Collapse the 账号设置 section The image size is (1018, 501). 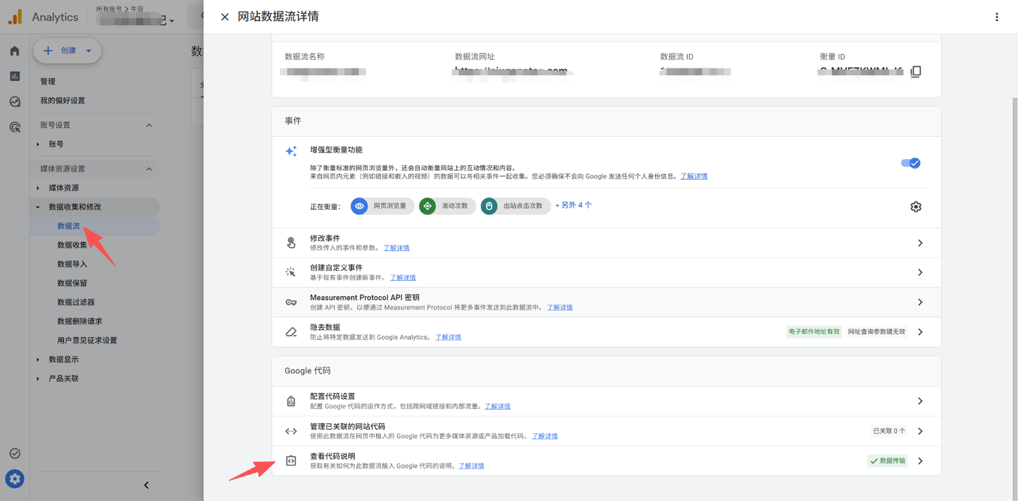(x=149, y=125)
